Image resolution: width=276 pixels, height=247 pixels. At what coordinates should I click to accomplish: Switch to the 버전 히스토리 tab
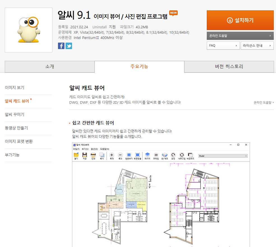coord(229,67)
